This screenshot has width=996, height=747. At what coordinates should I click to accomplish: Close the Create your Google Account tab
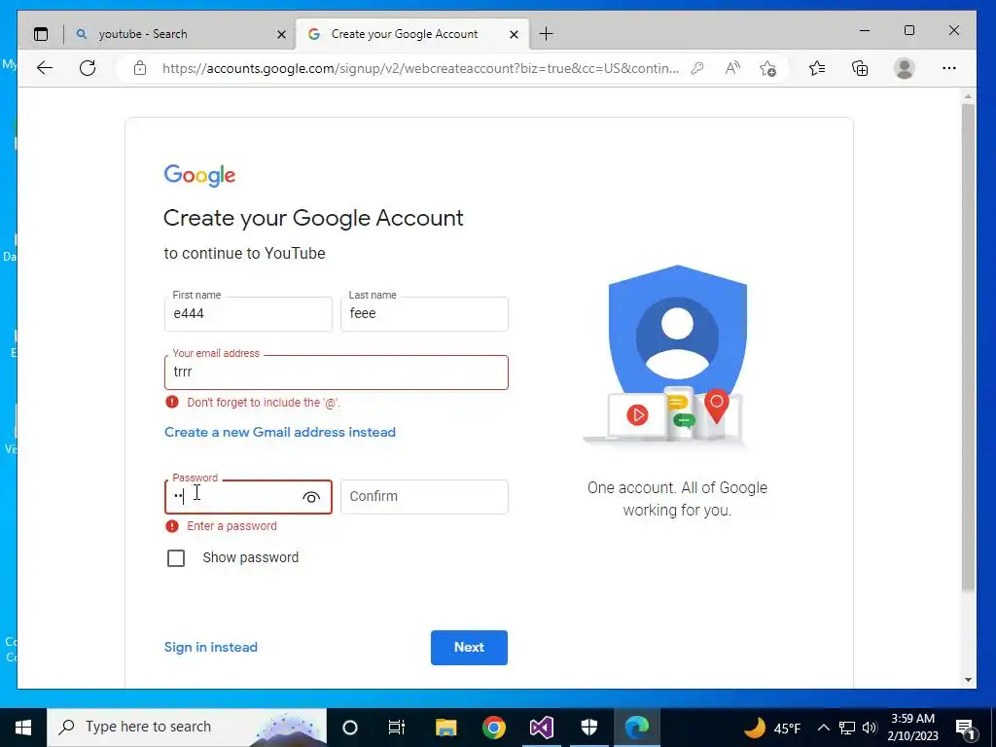point(514,34)
